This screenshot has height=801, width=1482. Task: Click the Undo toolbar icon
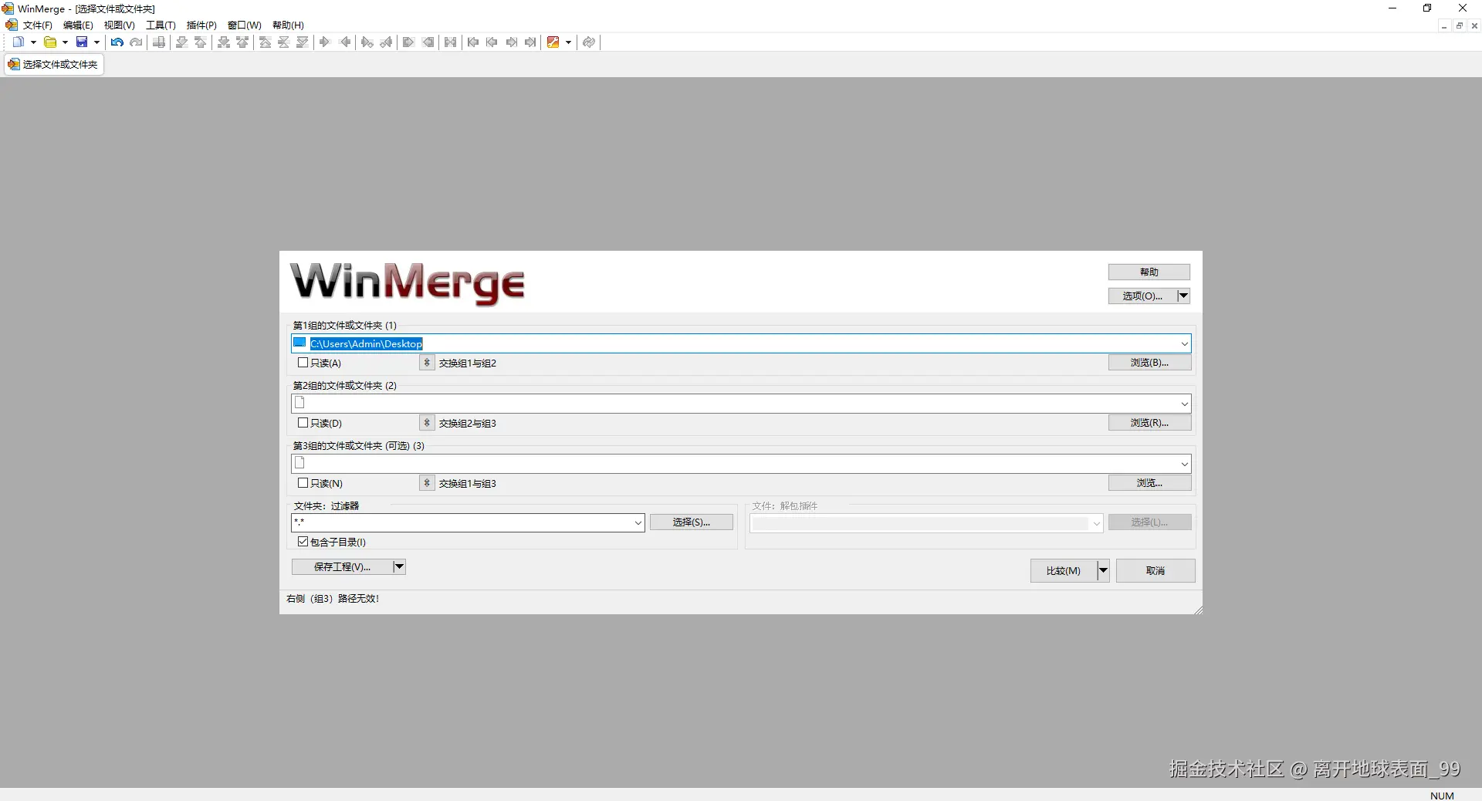117,42
